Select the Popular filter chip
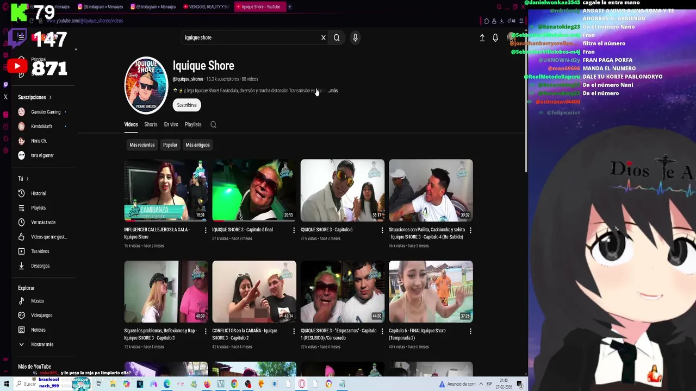 click(170, 145)
